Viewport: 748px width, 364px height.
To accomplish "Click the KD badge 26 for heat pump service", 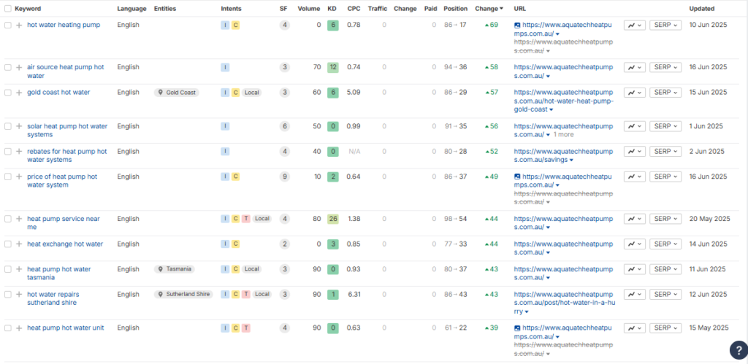I will [333, 219].
